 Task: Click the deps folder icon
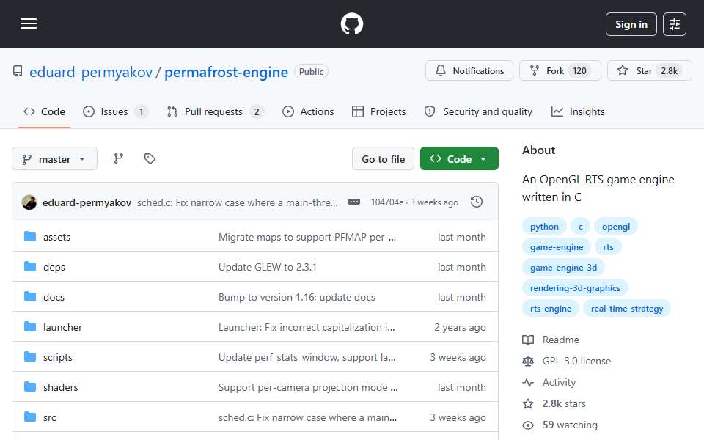point(30,267)
